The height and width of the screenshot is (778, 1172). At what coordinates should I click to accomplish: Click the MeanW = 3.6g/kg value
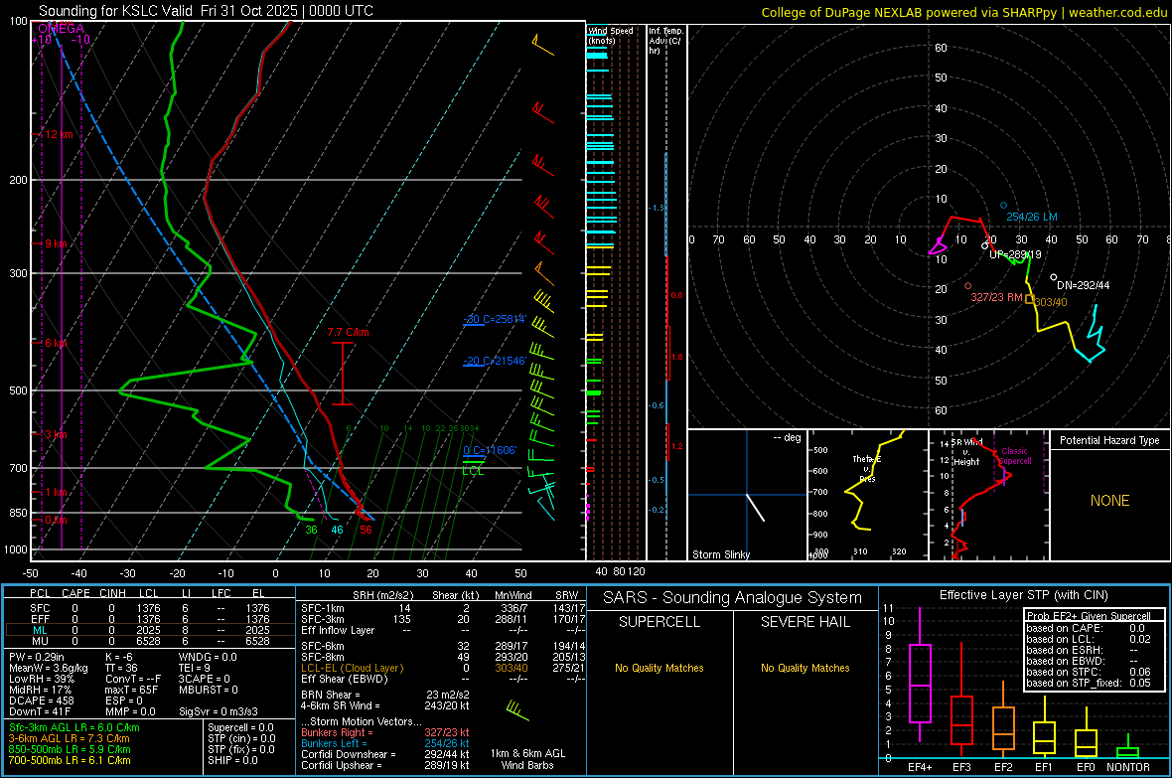coord(48,668)
